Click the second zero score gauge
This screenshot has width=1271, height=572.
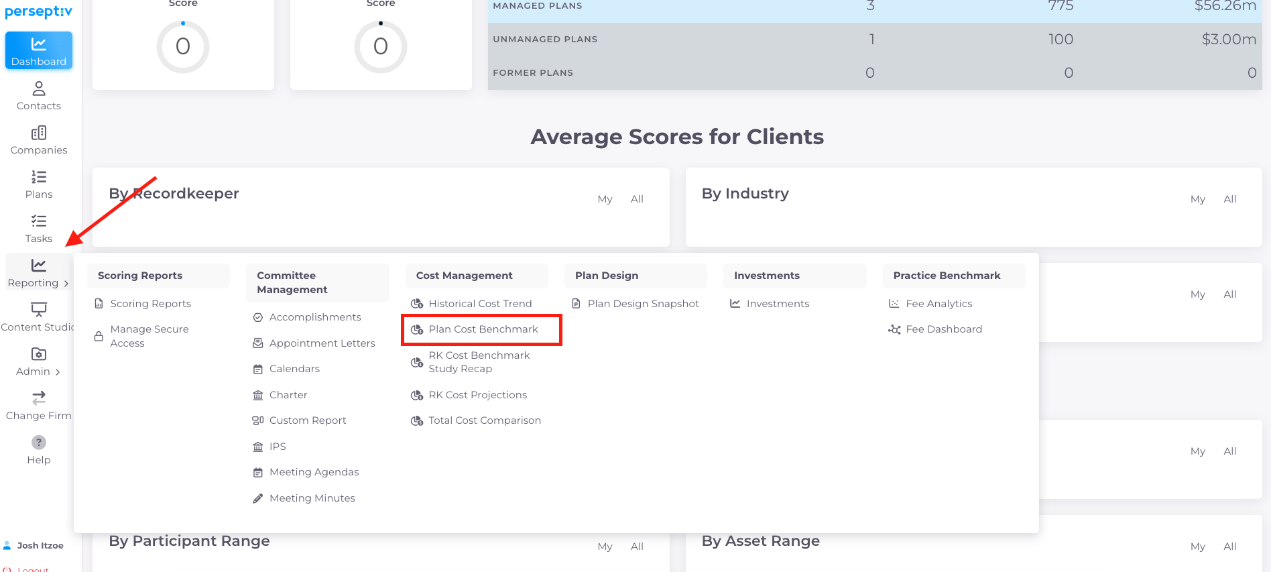[381, 46]
